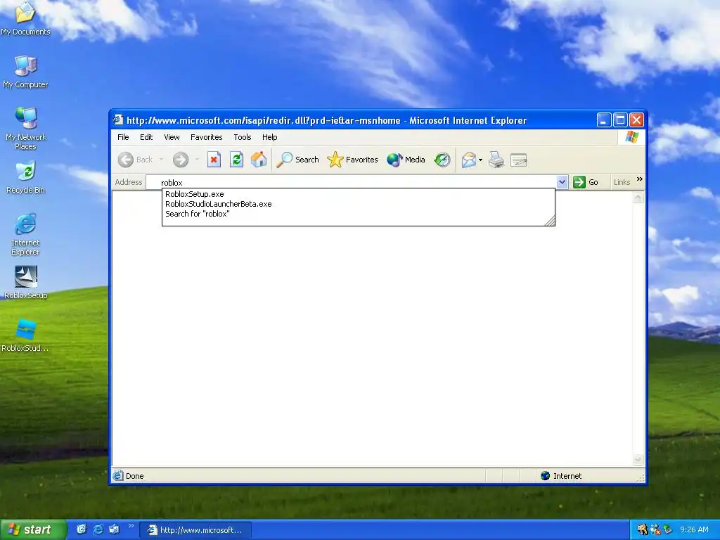Click the http://www.microsoft... taskbar button
The height and width of the screenshot is (540, 720).
pyautogui.click(x=195, y=530)
